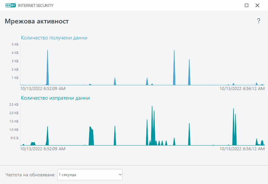Click the '2.0 КБ' axis label on sent chart
268x184 pixels.
pos(14,113)
